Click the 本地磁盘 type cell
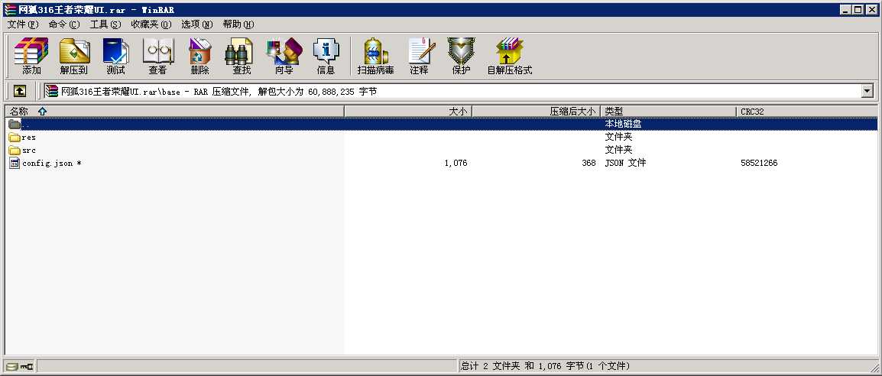Screen dimensions: 882x376 (x=623, y=125)
